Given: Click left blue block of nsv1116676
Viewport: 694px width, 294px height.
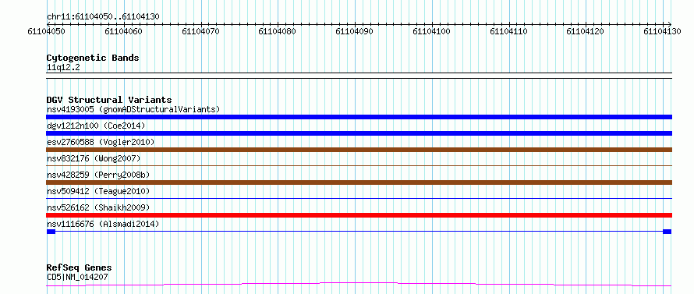Looking at the screenshot, I should click(51, 232).
